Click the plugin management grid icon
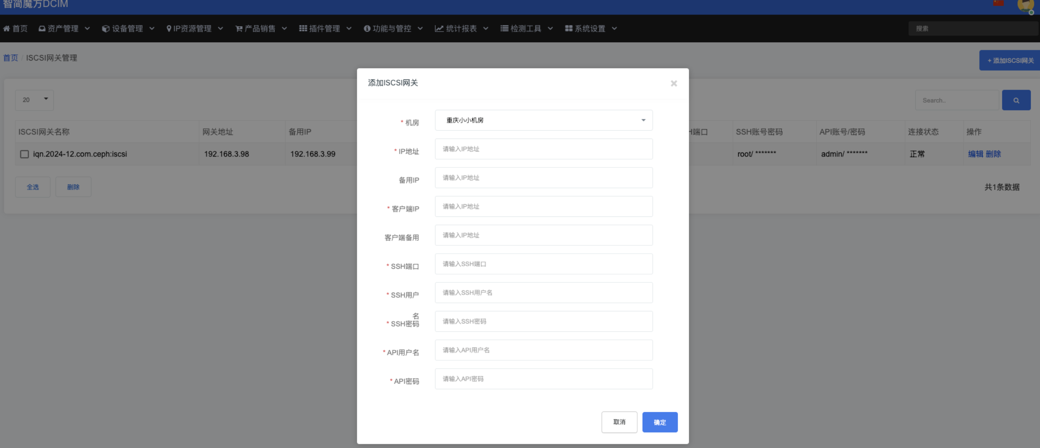This screenshot has height=448, width=1040. click(303, 29)
